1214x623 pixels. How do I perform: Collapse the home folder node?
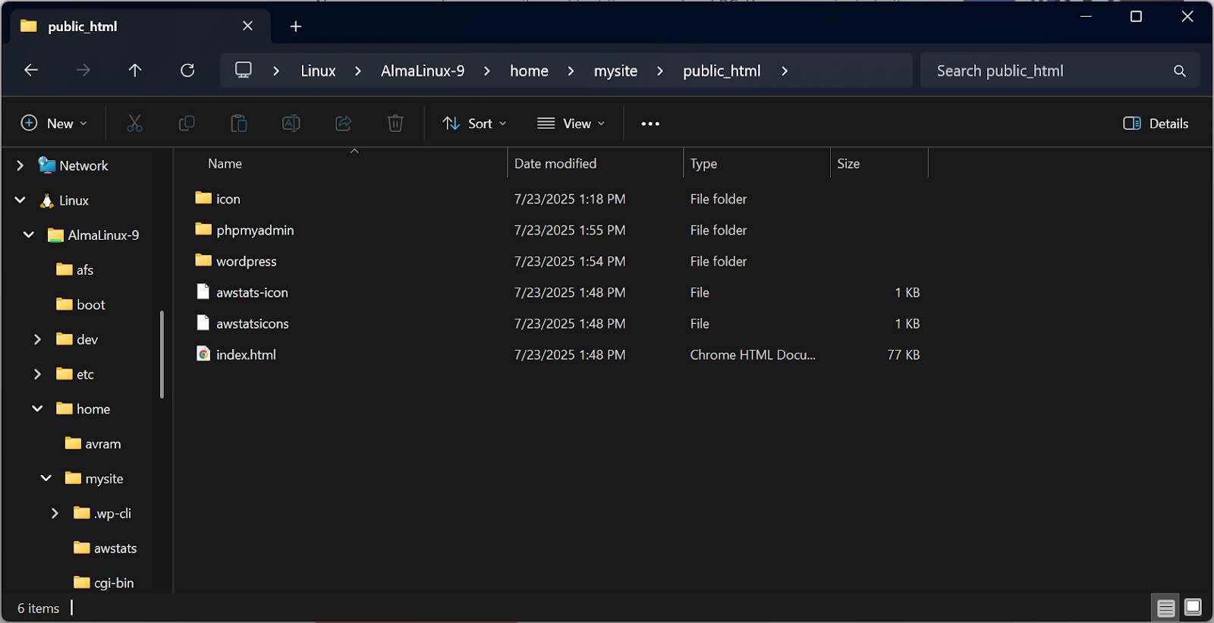[x=37, y=409]
